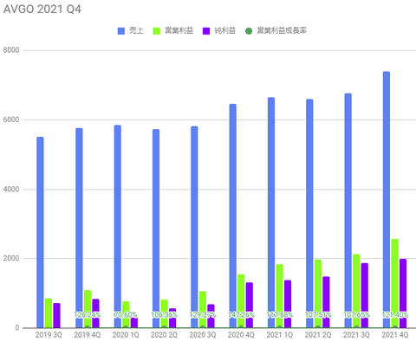Image resolution: width=416 pixels, height=342 pixels.
Task: Click the 6000 y-axis label
Action: 11,119
